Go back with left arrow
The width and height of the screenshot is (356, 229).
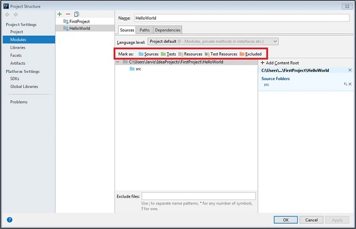[x=7, y=14]
